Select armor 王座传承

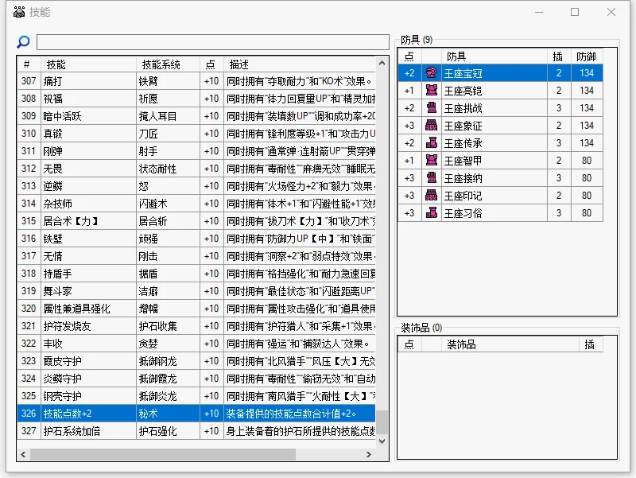500,143
